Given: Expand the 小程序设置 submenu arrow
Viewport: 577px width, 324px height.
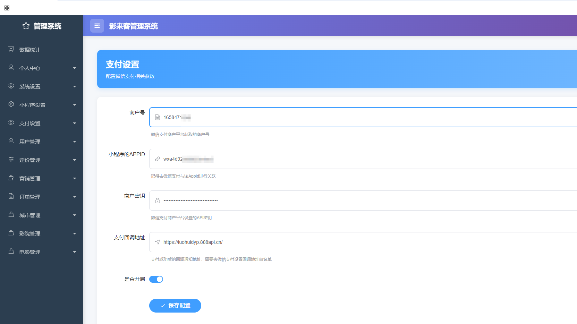Looking at the screenshot, I should click(75, 105).
